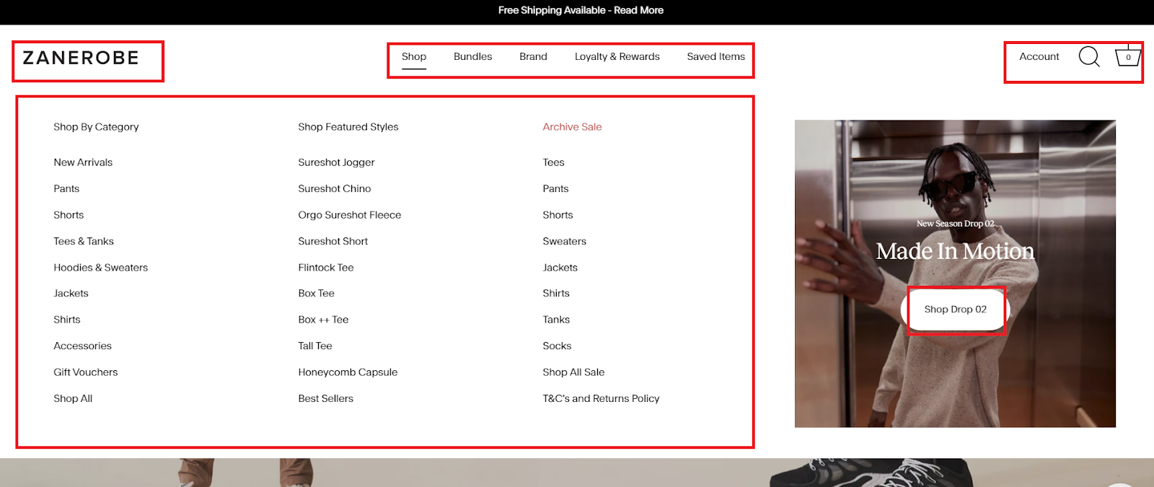The height and width of the screenshot is (487, 1154).
Task: Select Shorts under Shop By Category
Action: (69, 215)
